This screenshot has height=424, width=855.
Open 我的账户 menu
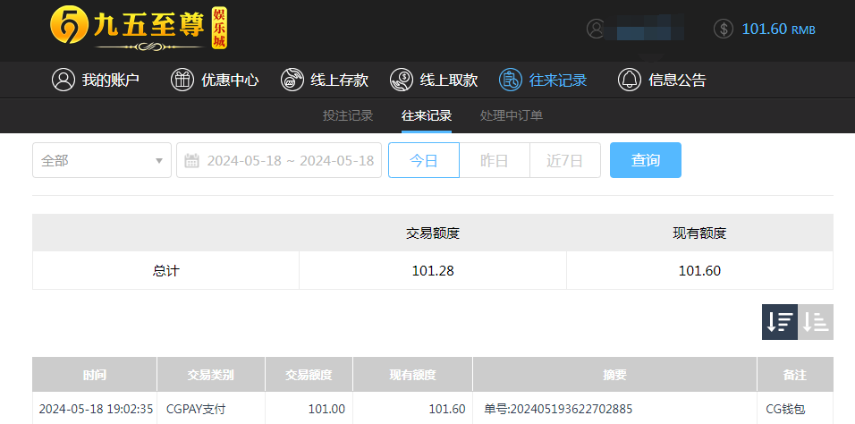(96, 80)
